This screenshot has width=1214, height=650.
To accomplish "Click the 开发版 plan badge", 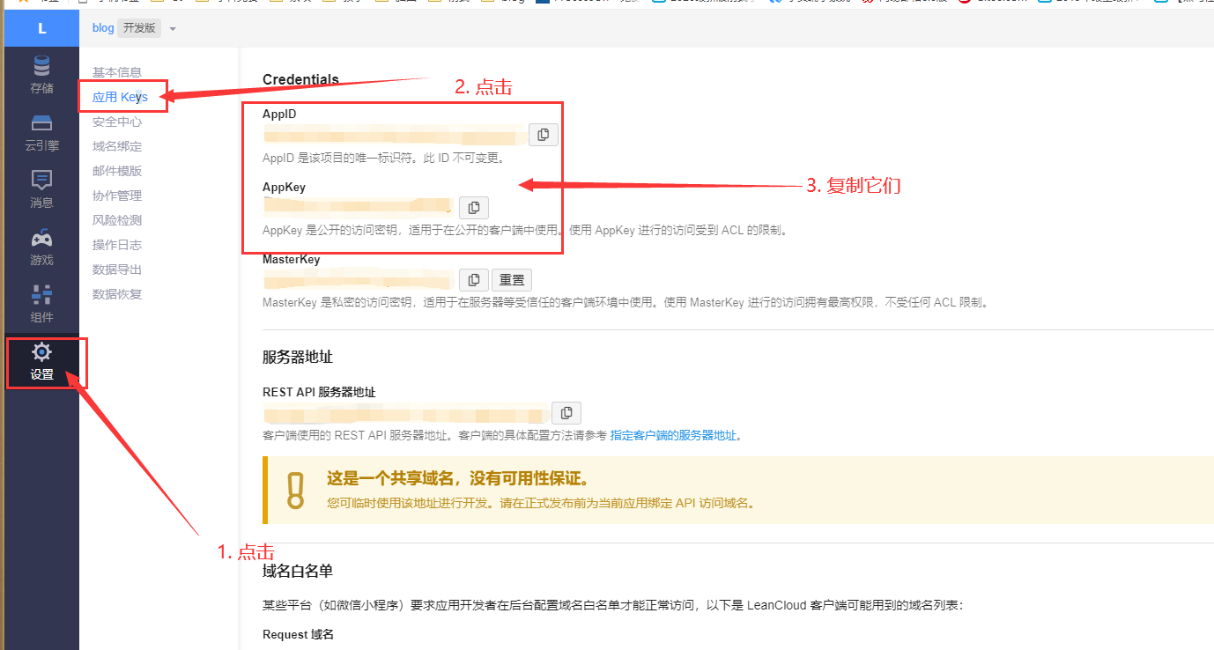I will point(139,28).
